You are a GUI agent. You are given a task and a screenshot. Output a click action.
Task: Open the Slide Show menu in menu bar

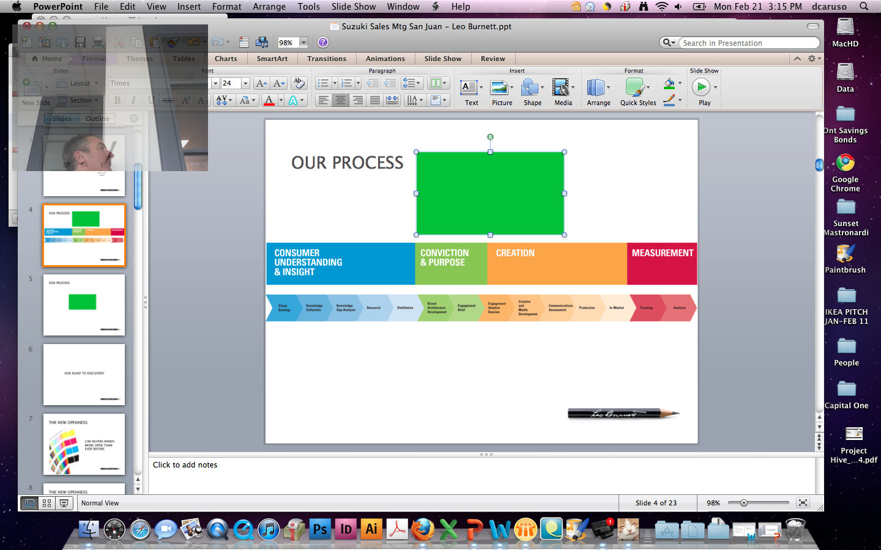353,7
